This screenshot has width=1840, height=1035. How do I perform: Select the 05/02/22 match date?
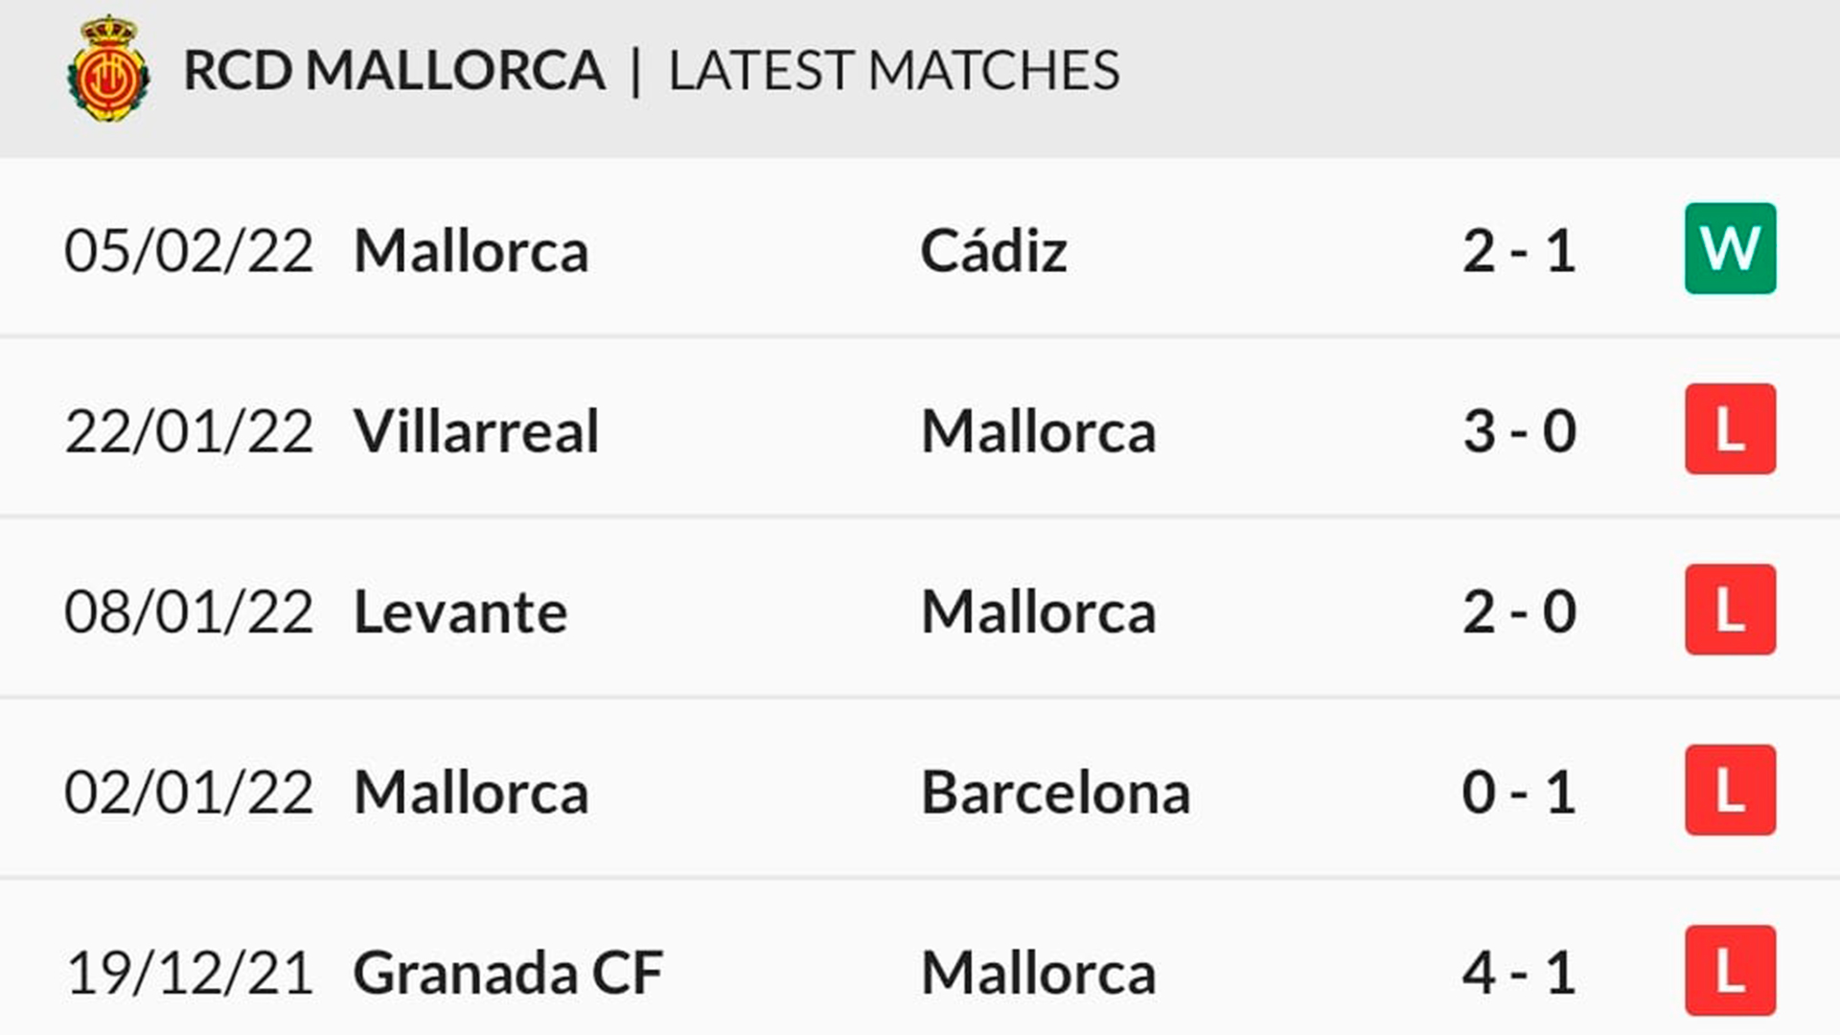click(189, 251)
